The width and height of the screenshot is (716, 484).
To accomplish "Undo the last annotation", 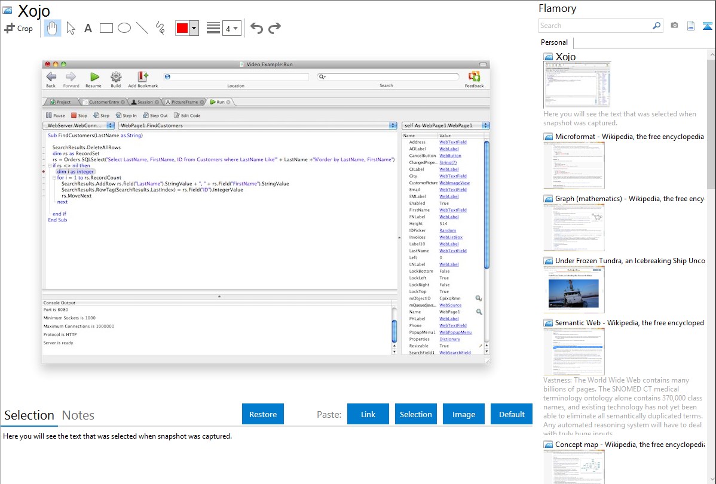I will (x=256, y=28).
